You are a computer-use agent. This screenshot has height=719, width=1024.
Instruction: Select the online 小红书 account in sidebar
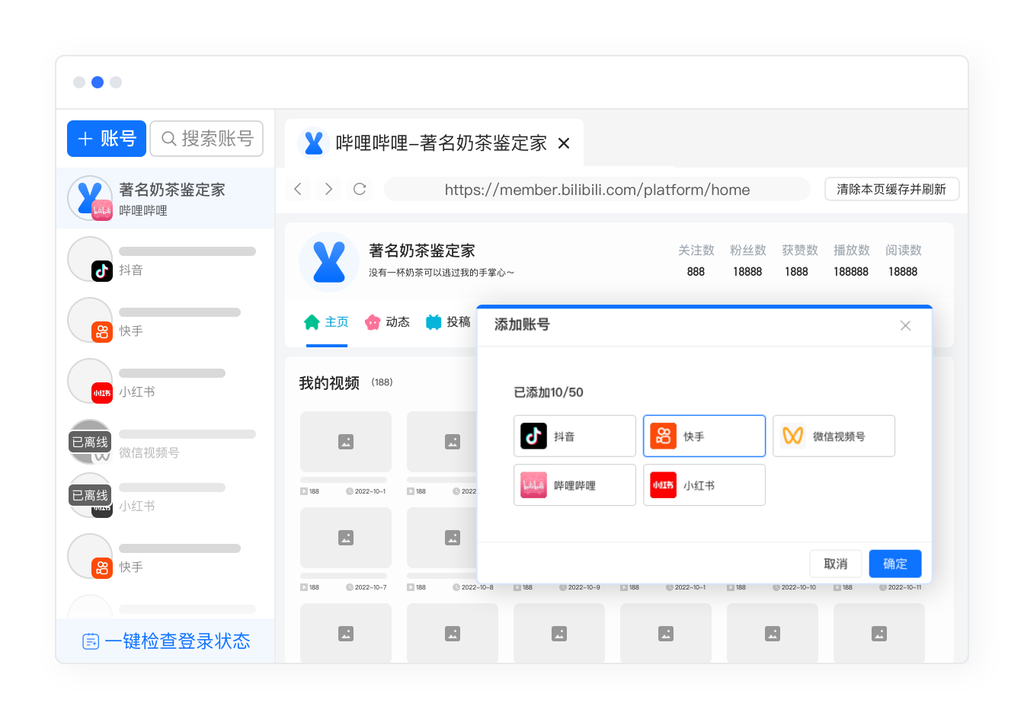165,381
